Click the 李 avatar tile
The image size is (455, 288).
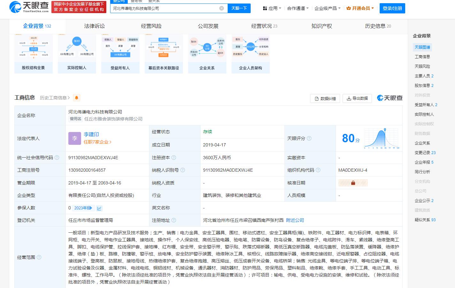(75, 138)
